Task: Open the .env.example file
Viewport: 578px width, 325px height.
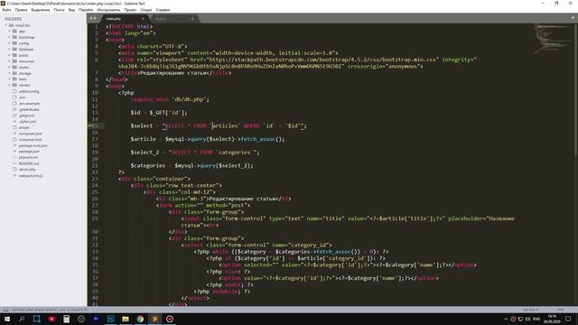Action: 29,104
